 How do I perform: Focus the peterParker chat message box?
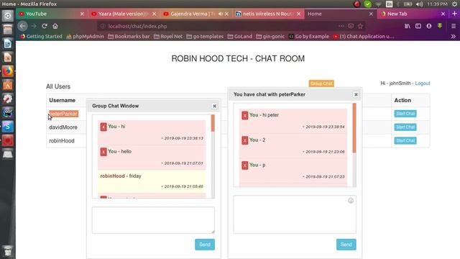[x=295, y=214]
